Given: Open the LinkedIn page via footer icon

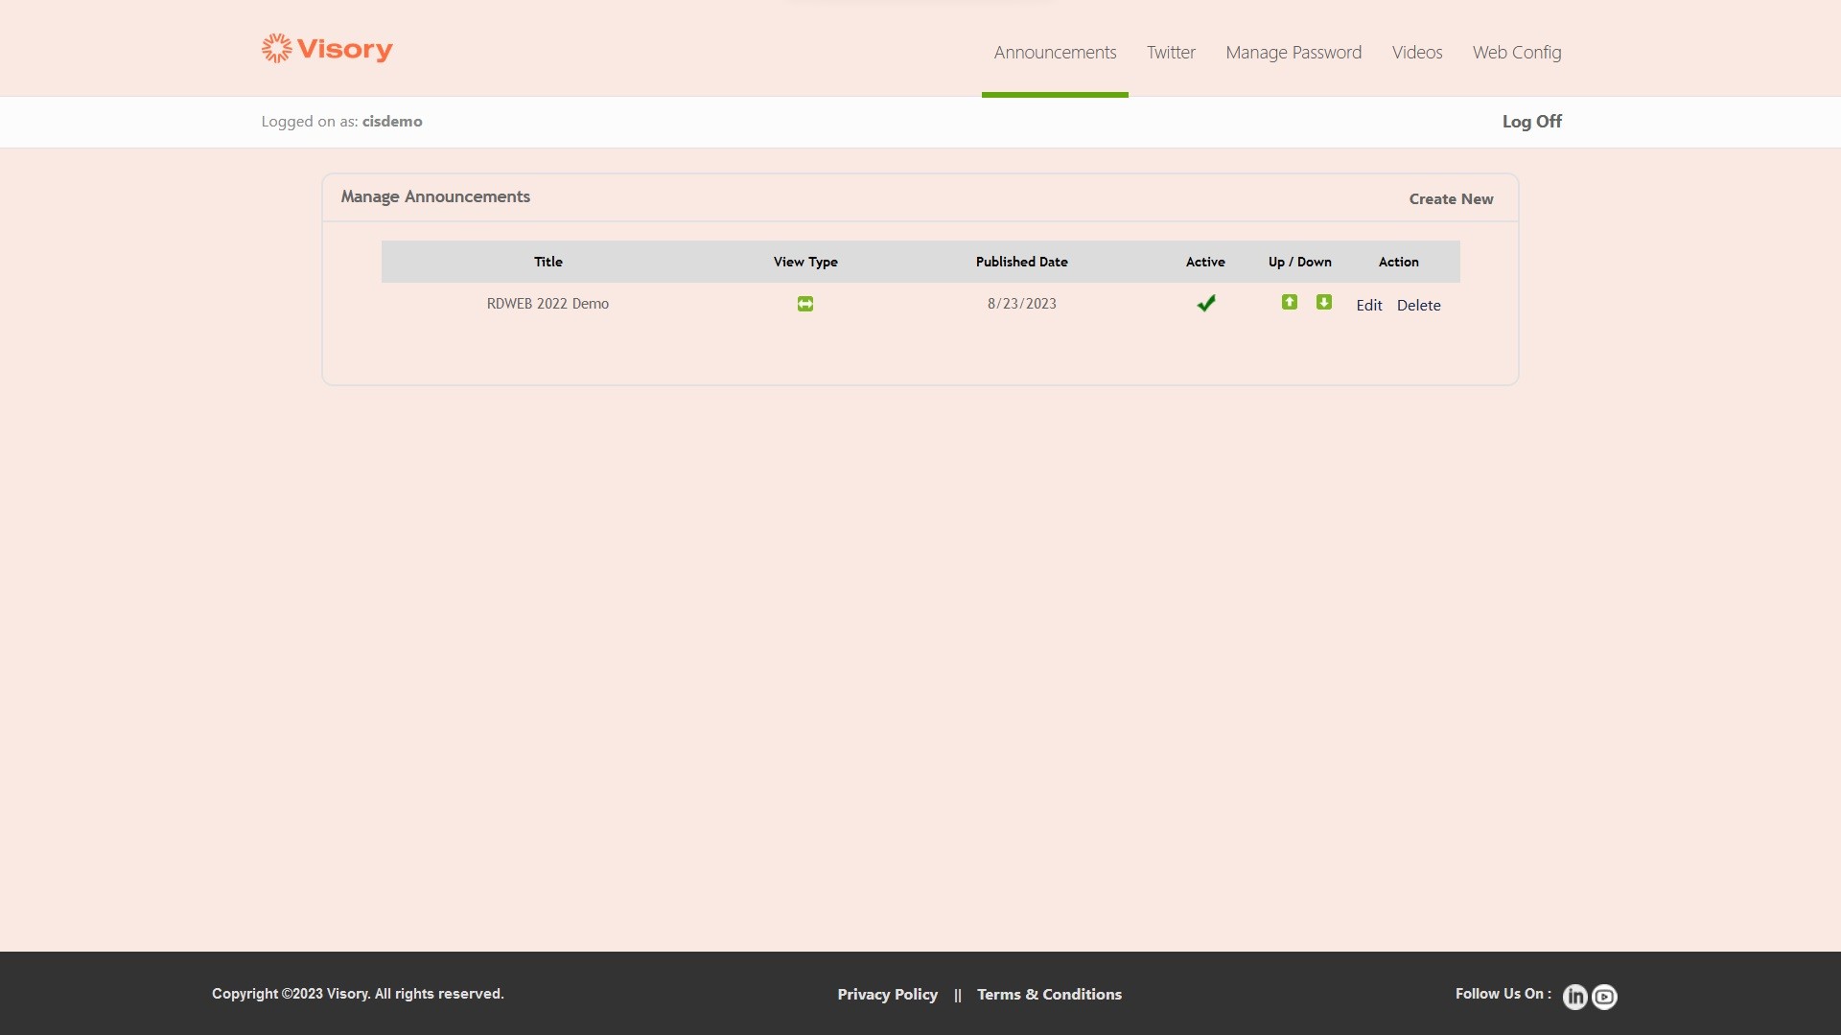Looking at the screenshot, I should (x=1574, y=997).
